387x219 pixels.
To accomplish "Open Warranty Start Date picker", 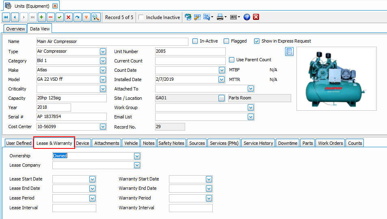I will pos(209,179).
